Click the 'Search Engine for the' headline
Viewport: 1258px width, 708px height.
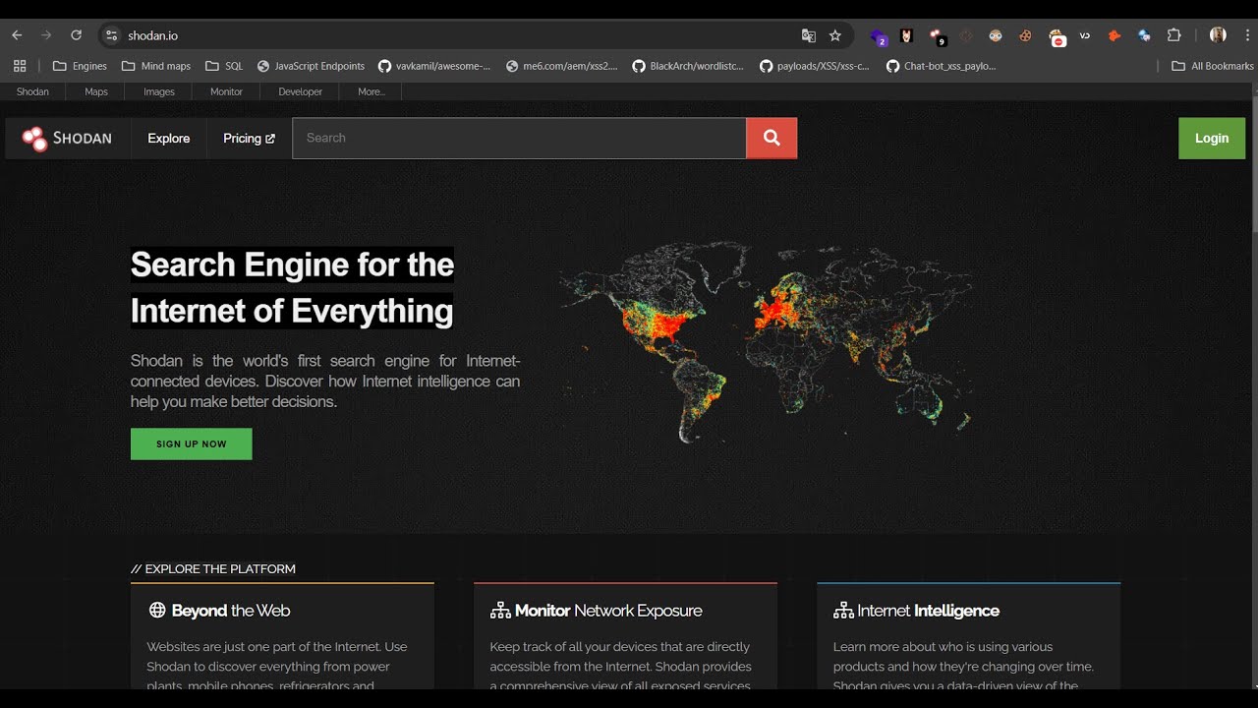tap(292, 265)
